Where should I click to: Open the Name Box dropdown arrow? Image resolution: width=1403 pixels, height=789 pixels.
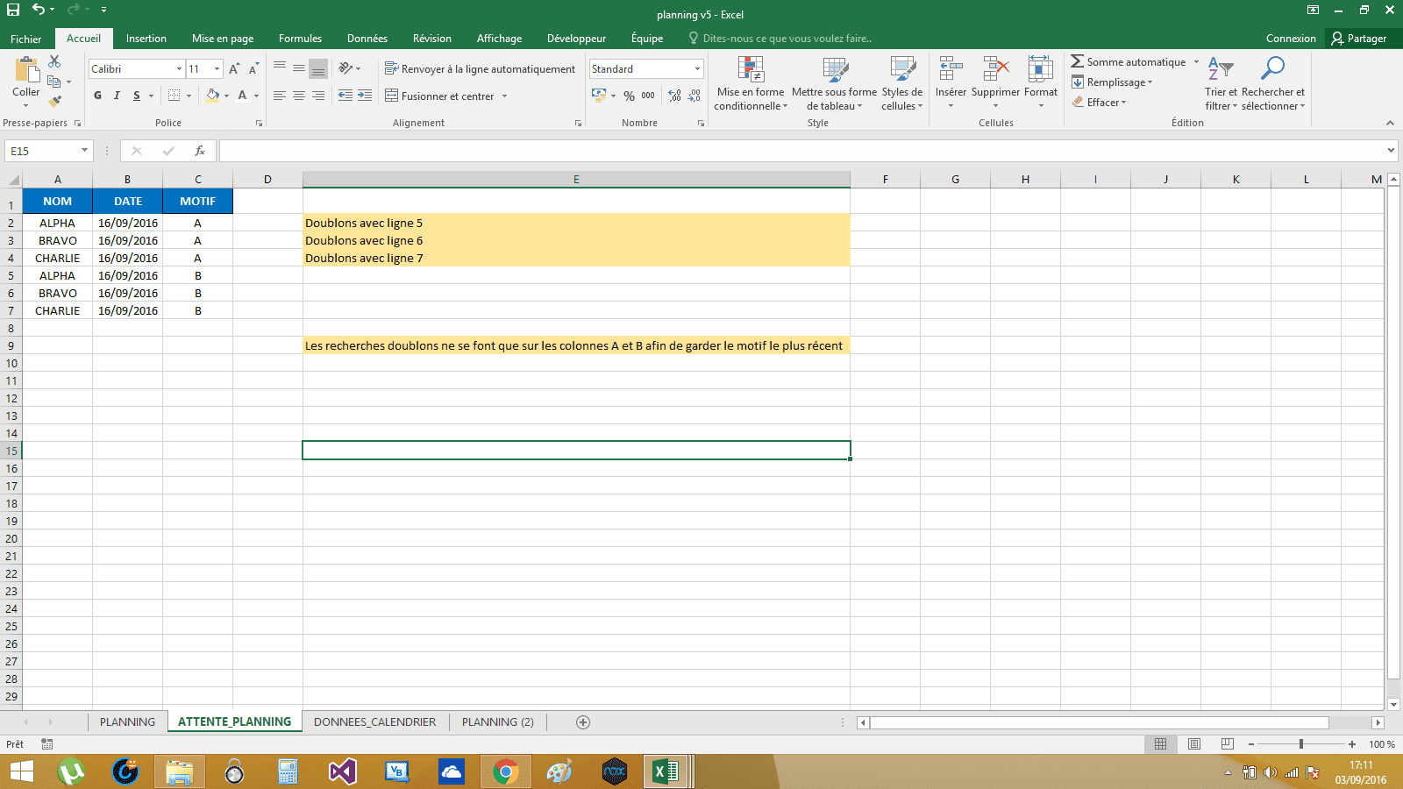coord(84,151)
